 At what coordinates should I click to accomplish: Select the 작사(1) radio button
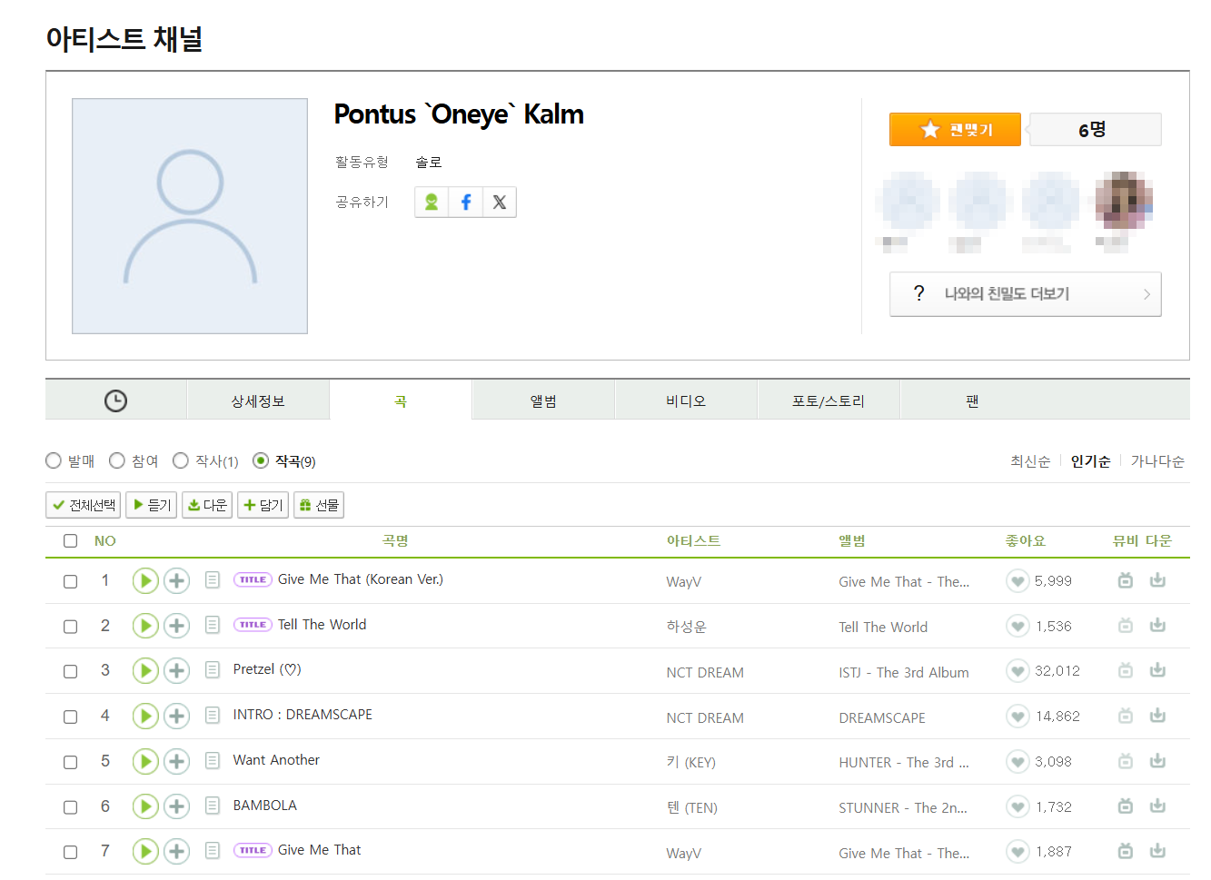pos(181,461)
